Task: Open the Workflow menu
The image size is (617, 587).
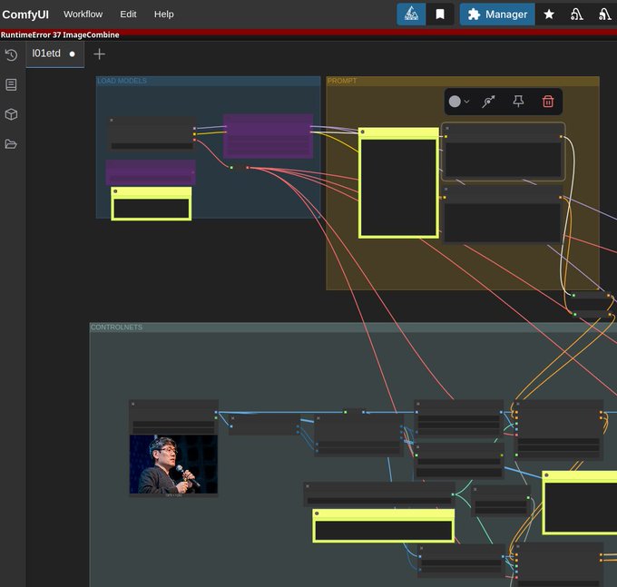Action: (x=83, y=15)
